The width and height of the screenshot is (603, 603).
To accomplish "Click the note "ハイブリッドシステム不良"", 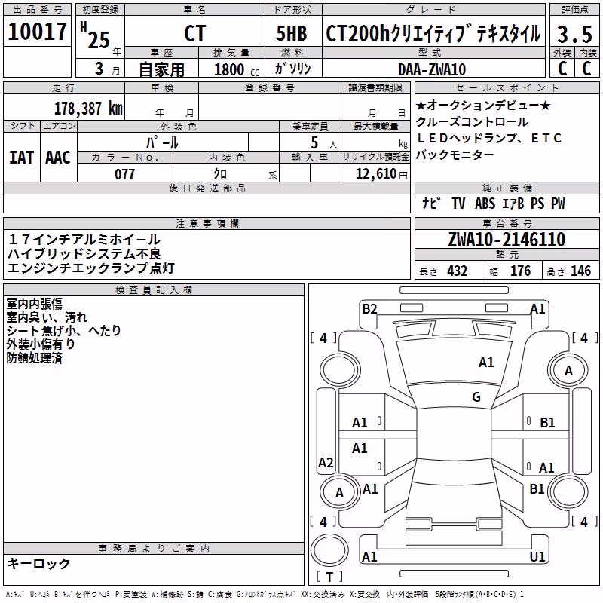I will tap(84, 254).
